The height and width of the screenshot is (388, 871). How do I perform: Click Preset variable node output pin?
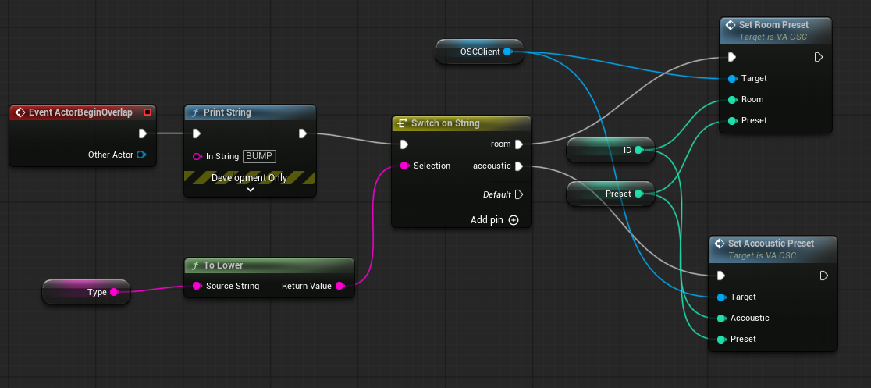pyautogui.click(x=638, y=194)
